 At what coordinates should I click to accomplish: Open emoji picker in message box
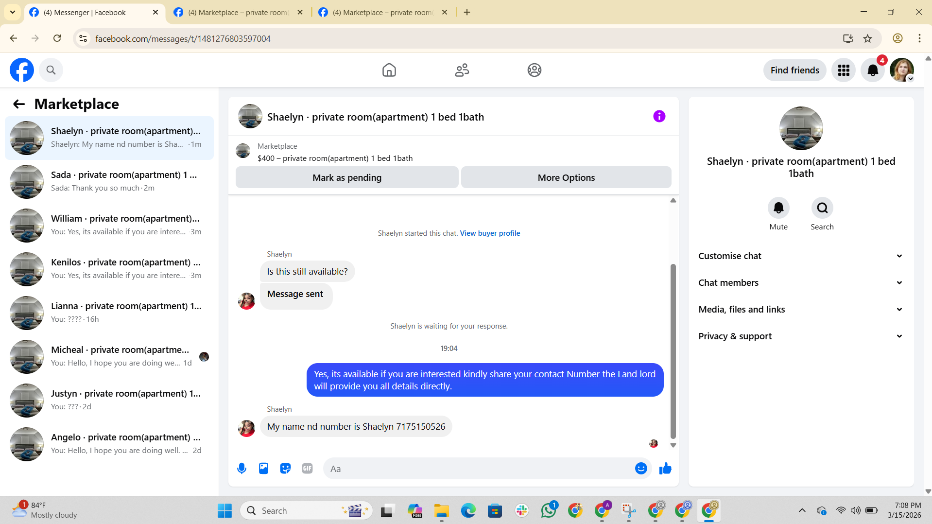(641, 469)
